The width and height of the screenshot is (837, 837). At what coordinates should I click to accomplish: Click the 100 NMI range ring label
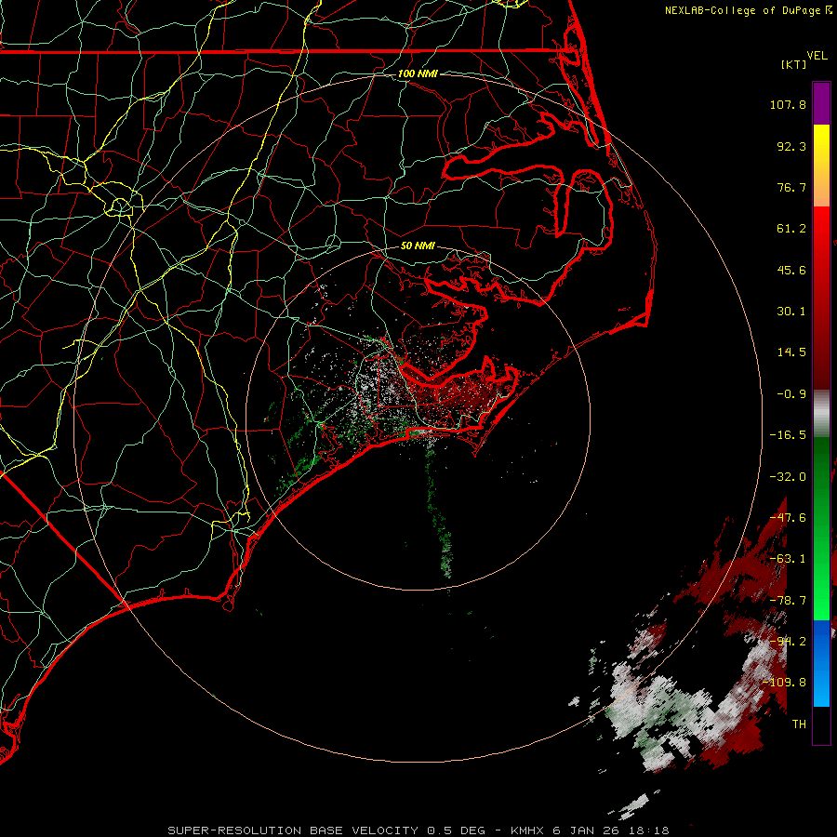click(418, 73)
